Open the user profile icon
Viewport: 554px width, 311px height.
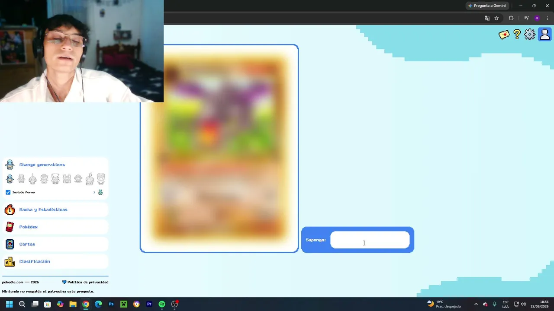tap(544, 34)
